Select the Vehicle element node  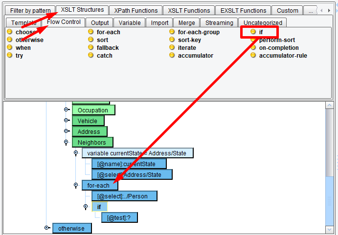88,121
